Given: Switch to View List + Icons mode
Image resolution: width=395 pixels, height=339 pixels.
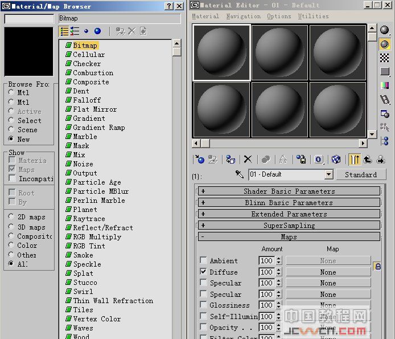Looking at the screenshot, I should point(75,31).
